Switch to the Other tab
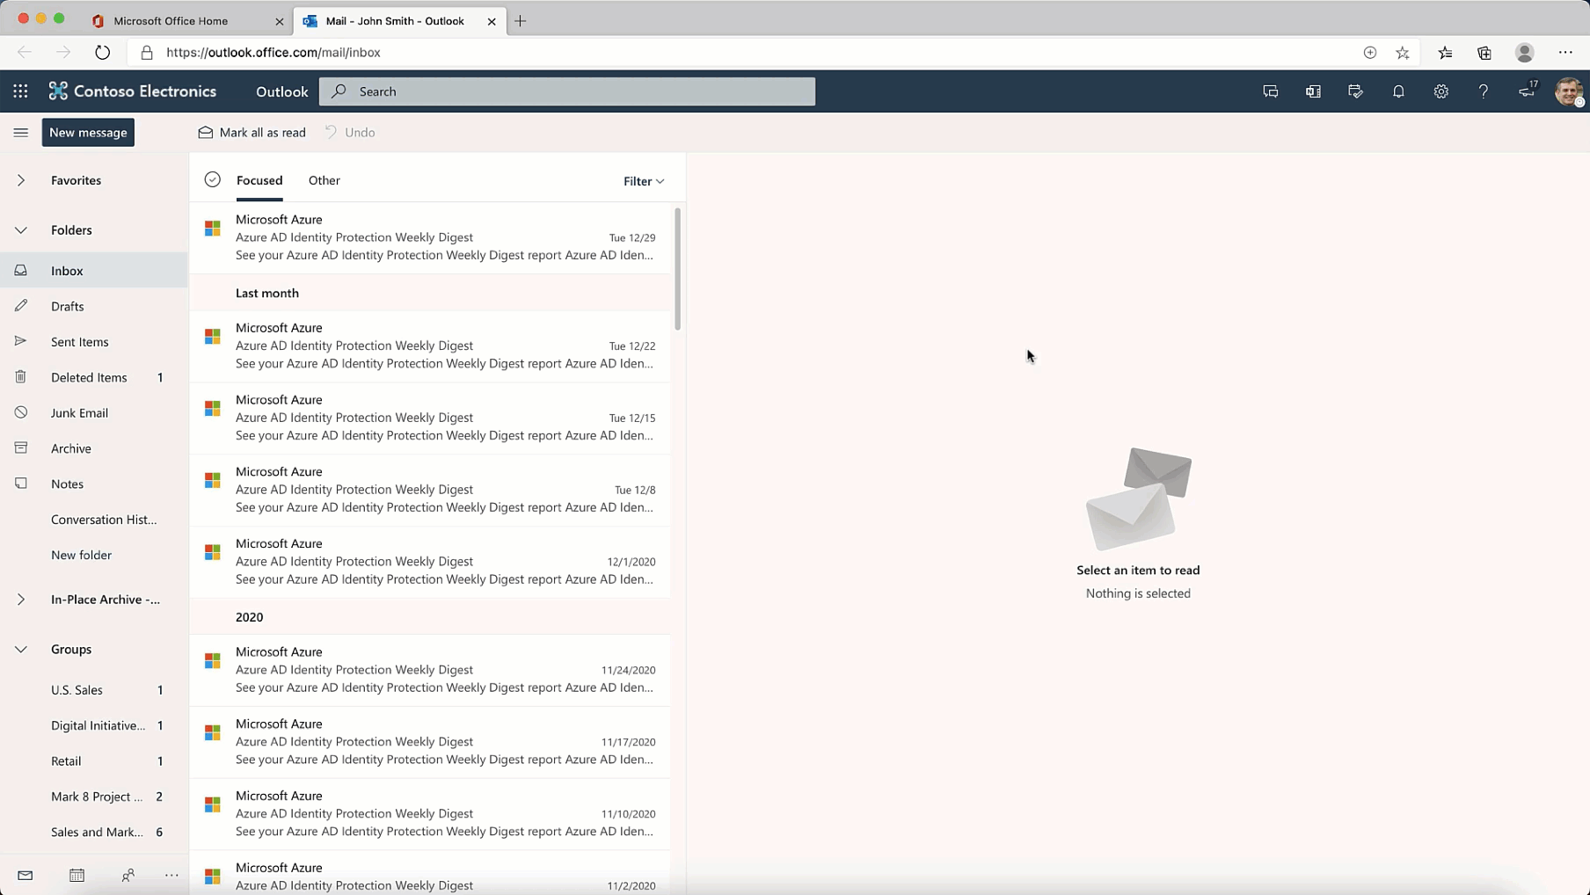 tap(325, 180)
